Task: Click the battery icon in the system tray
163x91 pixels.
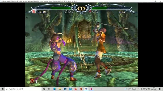Action: [144, 89]
